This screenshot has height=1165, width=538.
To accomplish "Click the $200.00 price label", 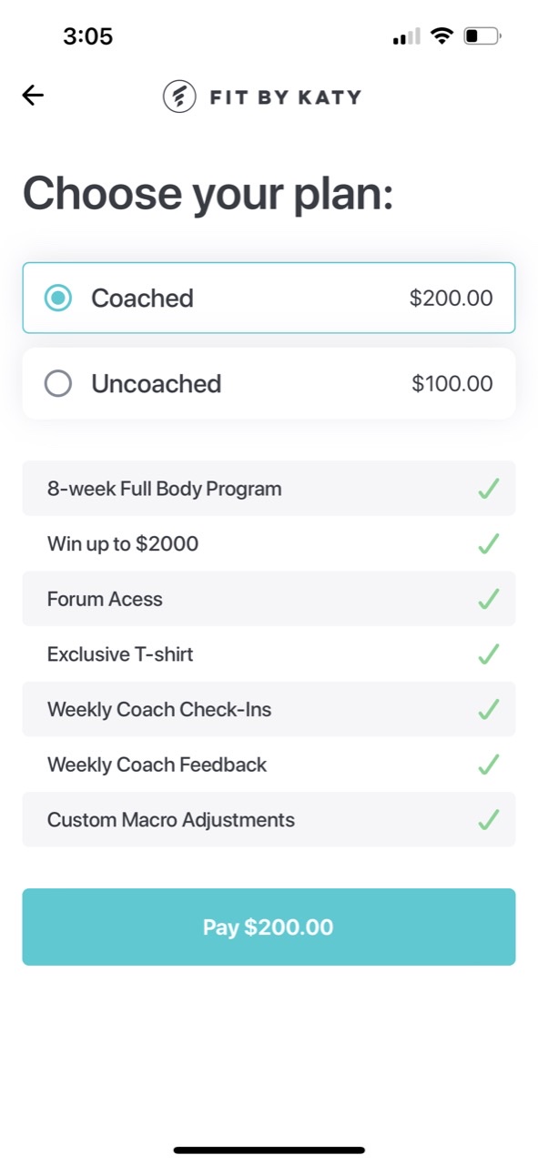I will (451, 298).
